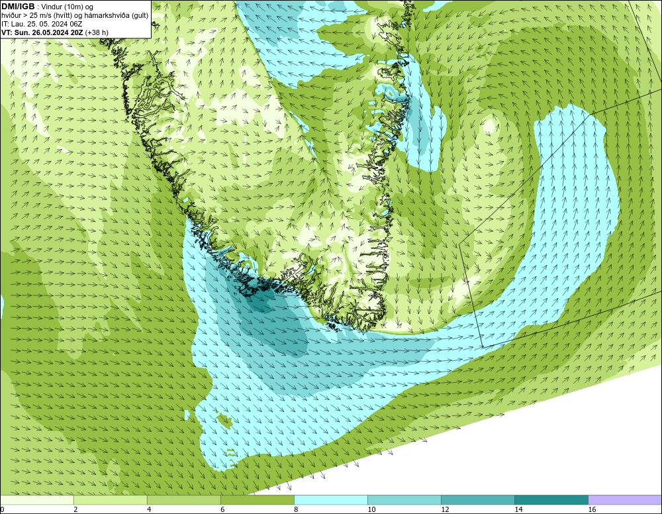Screen dimensions: 662x514
Task: Click the purple legend swatch above 16 m/s
Action: (625, 500)
